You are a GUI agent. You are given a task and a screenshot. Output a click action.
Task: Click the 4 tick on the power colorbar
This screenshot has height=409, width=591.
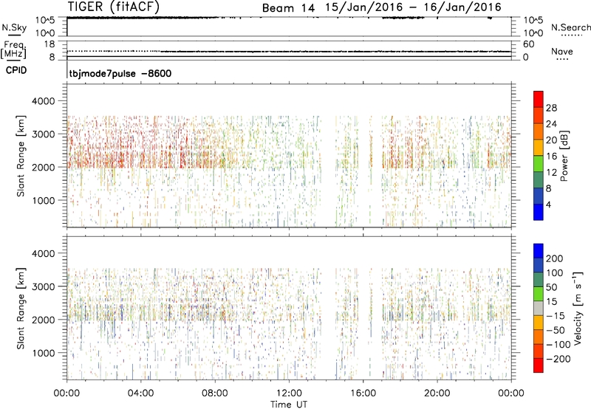pyautogui.click(x=549, y=205)
